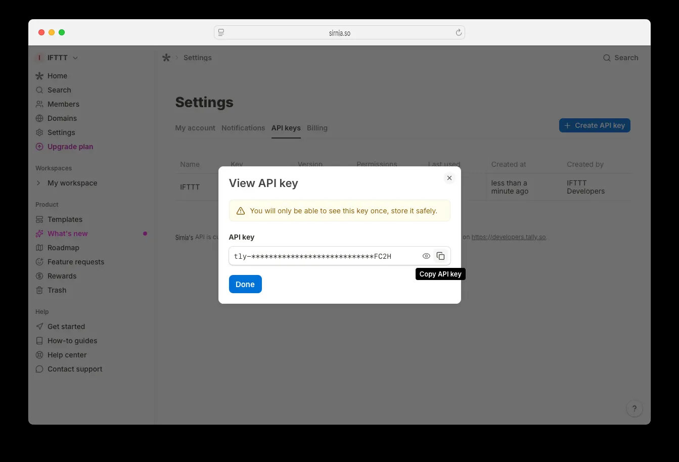Click the asterisk logo in the breadcrumb
The width and height of the screenshot is (679, 462).
tap(166, 58)
